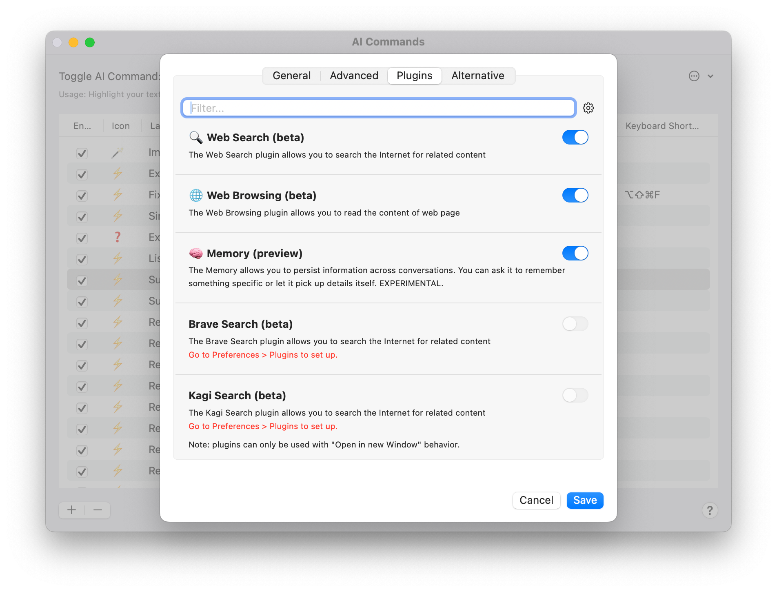
Task: Click the help question mark button
Action: coord(710,510)
